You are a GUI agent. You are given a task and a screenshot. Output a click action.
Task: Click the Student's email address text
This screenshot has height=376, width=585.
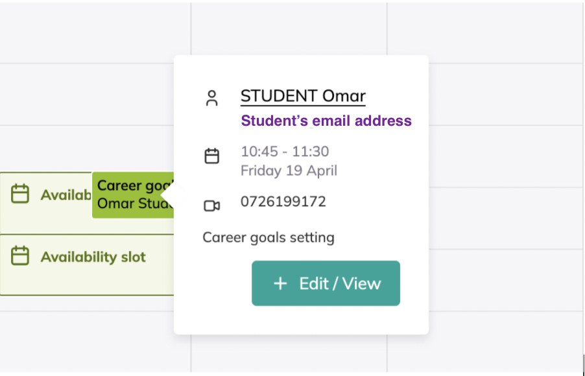pos(326,121)
